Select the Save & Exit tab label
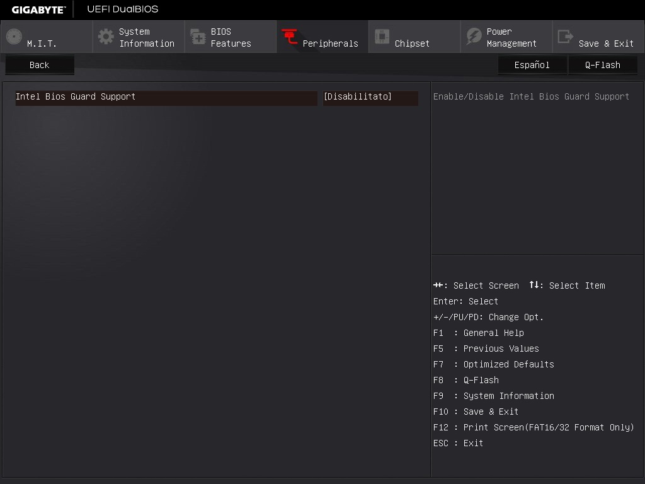The height and width of the screenshot is (484, 645). coord(606,43)
